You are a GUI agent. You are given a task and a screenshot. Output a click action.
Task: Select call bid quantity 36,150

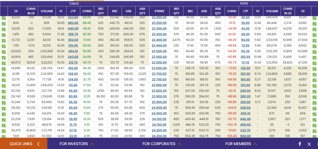pyautogui.click(x=101, y=97)
